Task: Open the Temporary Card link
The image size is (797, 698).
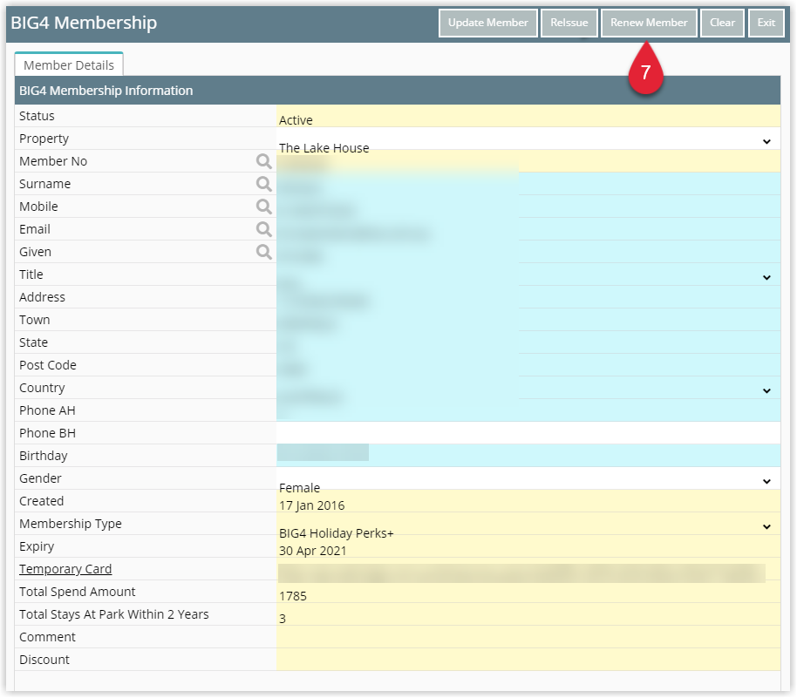Action: (x=65, y=569)
